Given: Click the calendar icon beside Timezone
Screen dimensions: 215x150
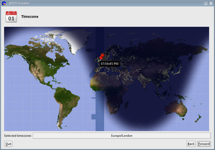Looking at the screenshot, I should point(11,17).
